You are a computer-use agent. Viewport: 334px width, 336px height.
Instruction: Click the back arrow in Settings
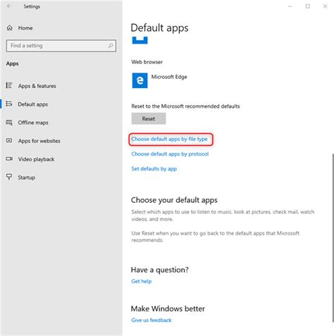pos(9,6)
